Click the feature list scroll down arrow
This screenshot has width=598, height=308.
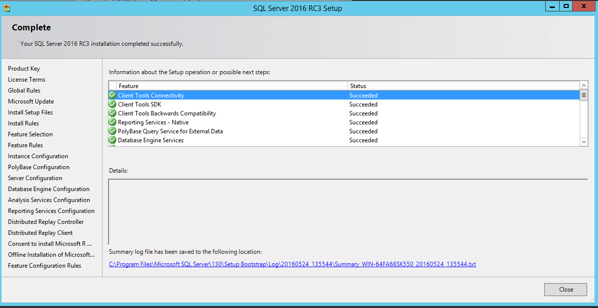coord(584,142)
